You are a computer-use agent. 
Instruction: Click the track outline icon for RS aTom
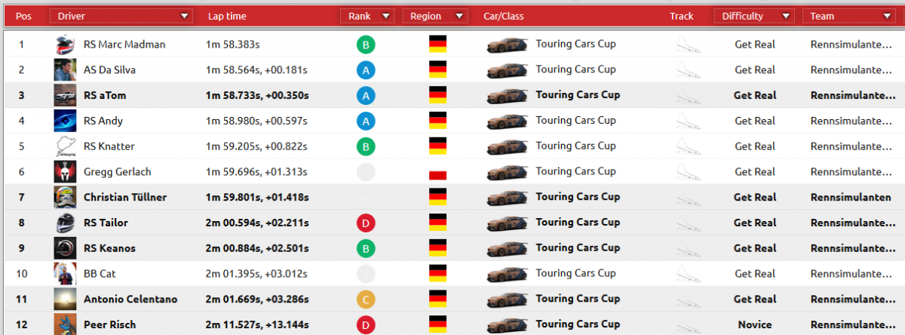pyautogui.click(x=685, y=96)
